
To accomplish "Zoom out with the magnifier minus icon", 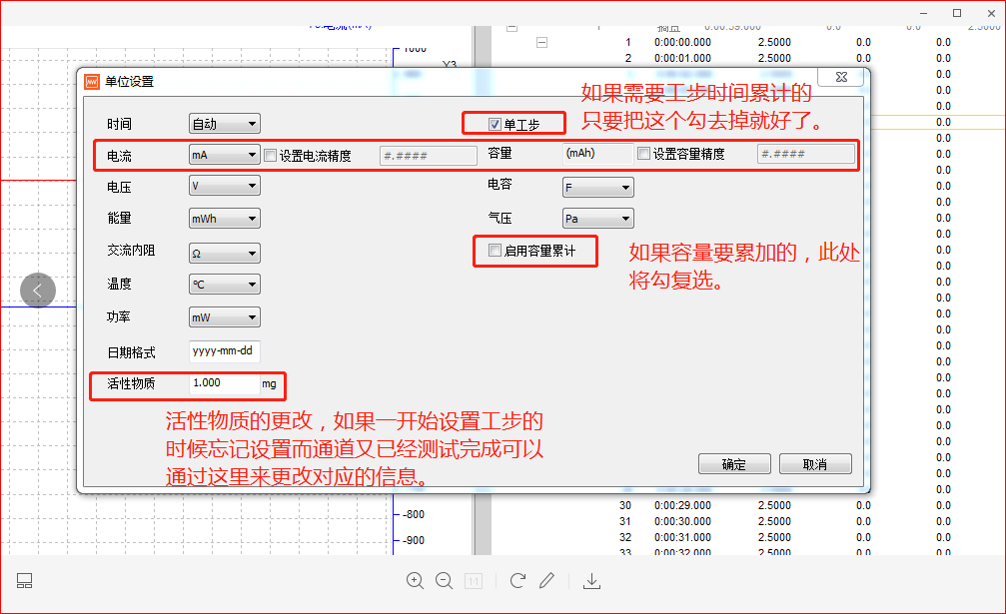I will point(444,581).
